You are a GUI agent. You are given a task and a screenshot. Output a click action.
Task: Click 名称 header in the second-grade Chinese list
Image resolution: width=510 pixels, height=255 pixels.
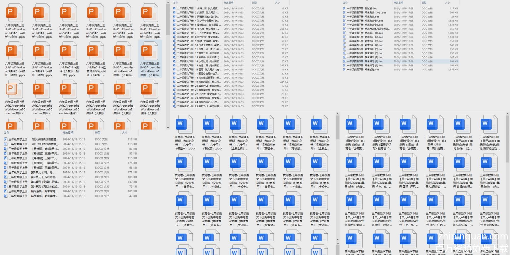pos(175,3)
